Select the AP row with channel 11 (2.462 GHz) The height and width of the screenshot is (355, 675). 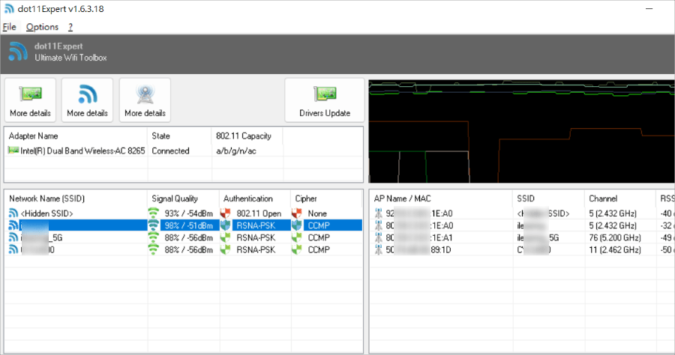522,249
